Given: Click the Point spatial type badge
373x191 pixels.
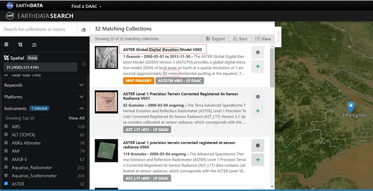Looking at the screenshot, I should pos(32,58).
